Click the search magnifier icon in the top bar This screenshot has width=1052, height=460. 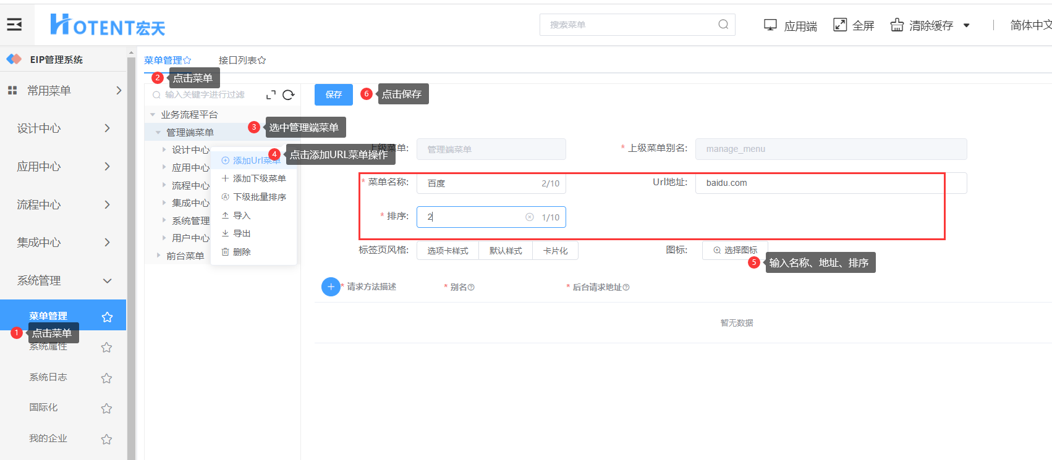tap(723, 25)
